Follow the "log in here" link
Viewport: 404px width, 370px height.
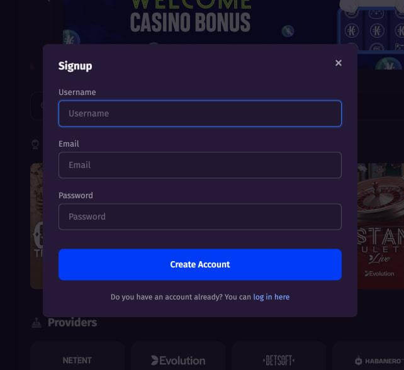(x=271, y=297)
